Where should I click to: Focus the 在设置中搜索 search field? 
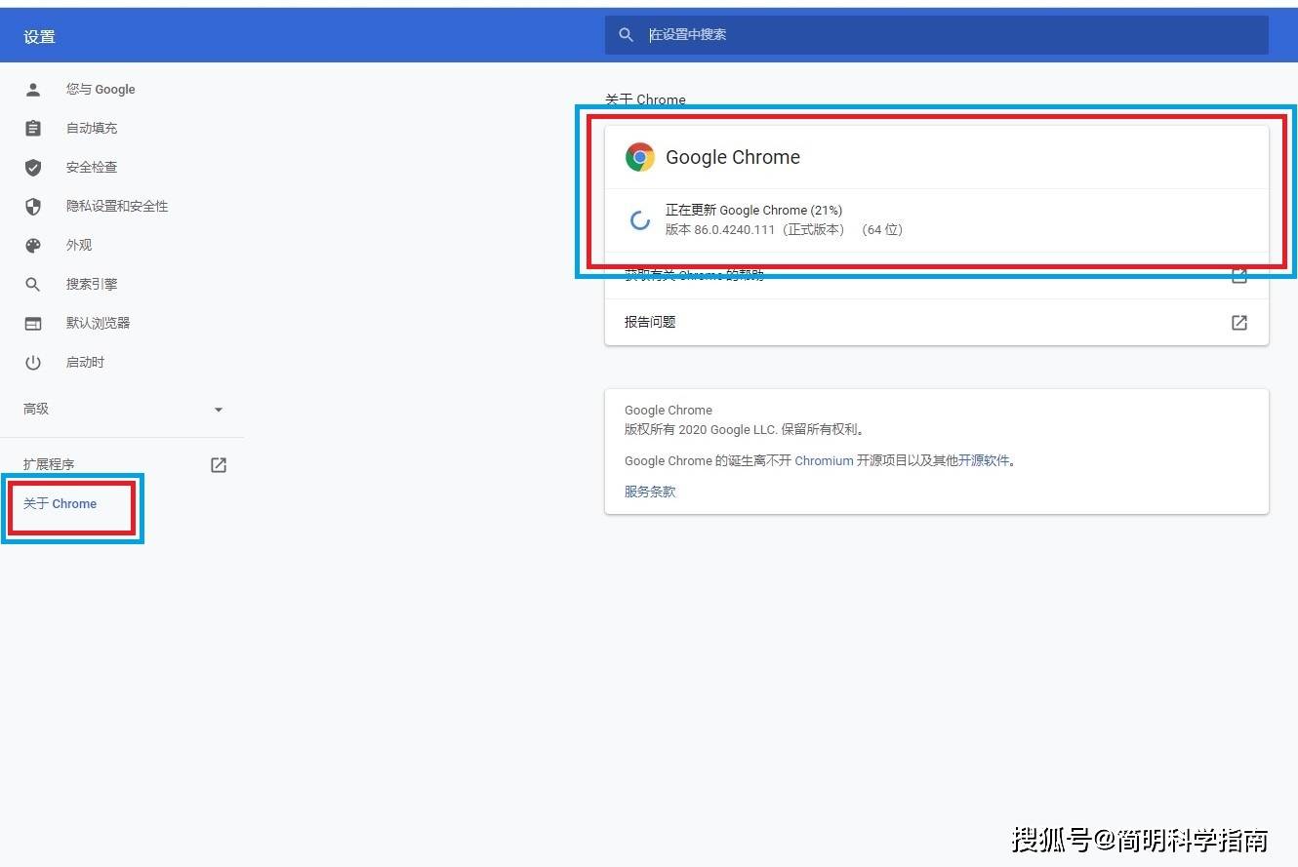point(937,35)
